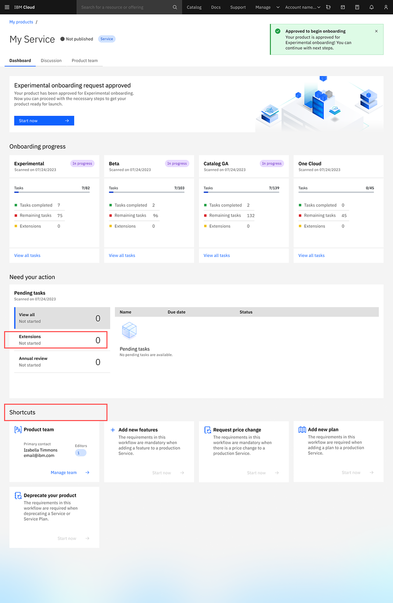
Task: Expand the Manage dropdown
Action: point(267,7)
